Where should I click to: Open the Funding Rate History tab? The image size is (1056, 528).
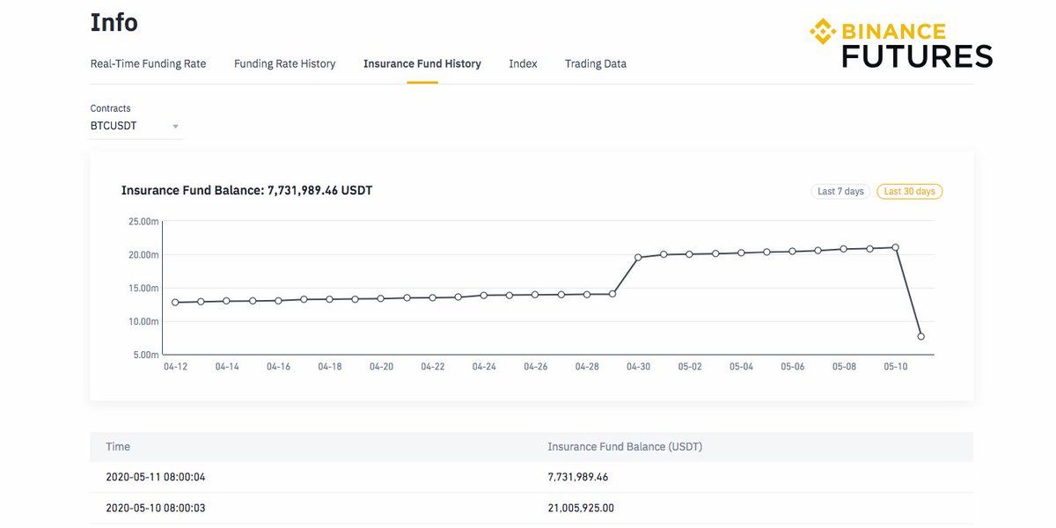(284, 63)
